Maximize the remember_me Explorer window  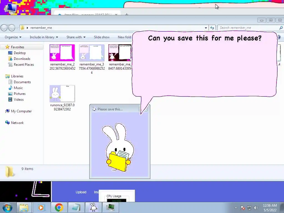coord(271,20)
